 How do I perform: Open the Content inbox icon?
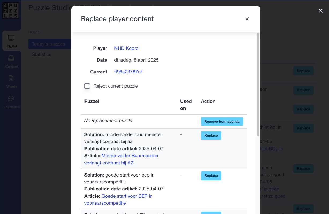(11, 58)
